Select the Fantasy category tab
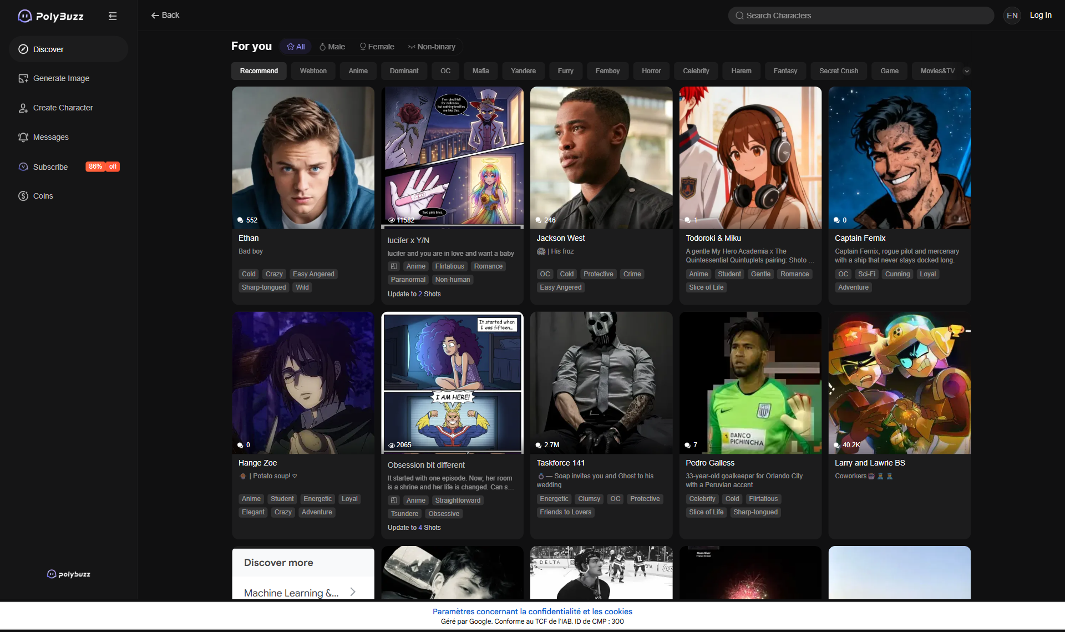 point(785,71)
